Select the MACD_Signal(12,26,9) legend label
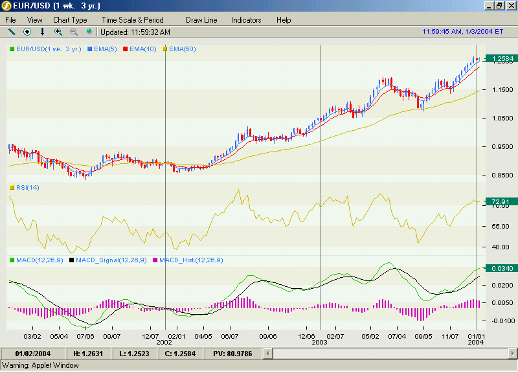Image resolution: width=518 pixels, height=373 pixels. tap(111, 260)
